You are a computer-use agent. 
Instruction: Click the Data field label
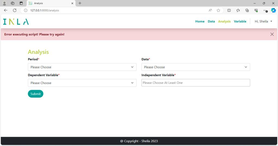click(146, 59)
